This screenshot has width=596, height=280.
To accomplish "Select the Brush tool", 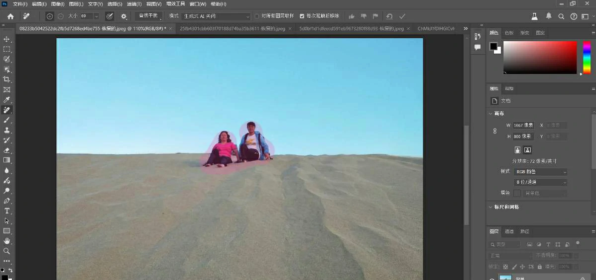I will [x=6, y=120].
